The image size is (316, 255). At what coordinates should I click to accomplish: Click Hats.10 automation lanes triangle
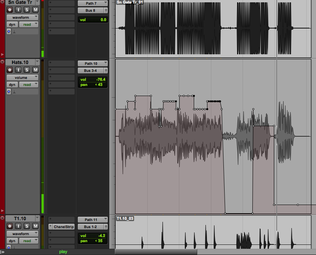[2, 211]
